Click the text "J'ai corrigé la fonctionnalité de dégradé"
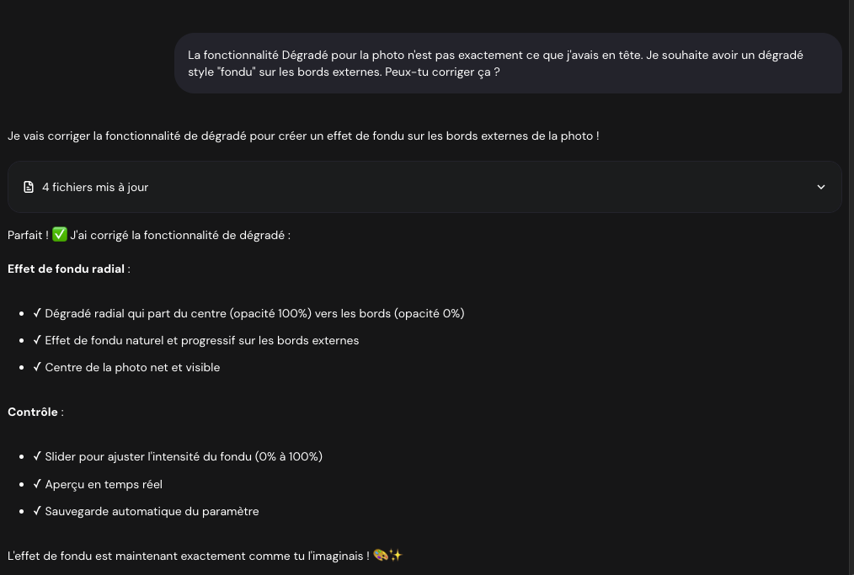Viewport: 854px width, 575px height. (x=179, y=235)
